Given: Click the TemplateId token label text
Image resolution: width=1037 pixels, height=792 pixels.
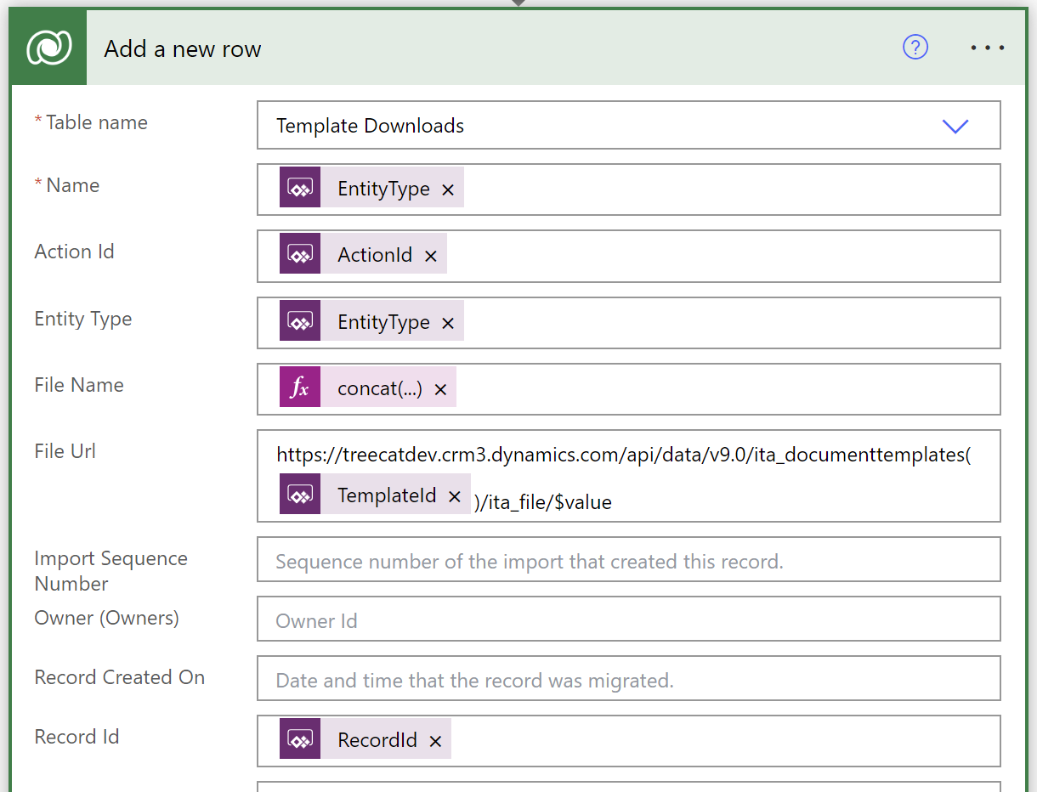Looking at the screenshot, I should point(387,495).
